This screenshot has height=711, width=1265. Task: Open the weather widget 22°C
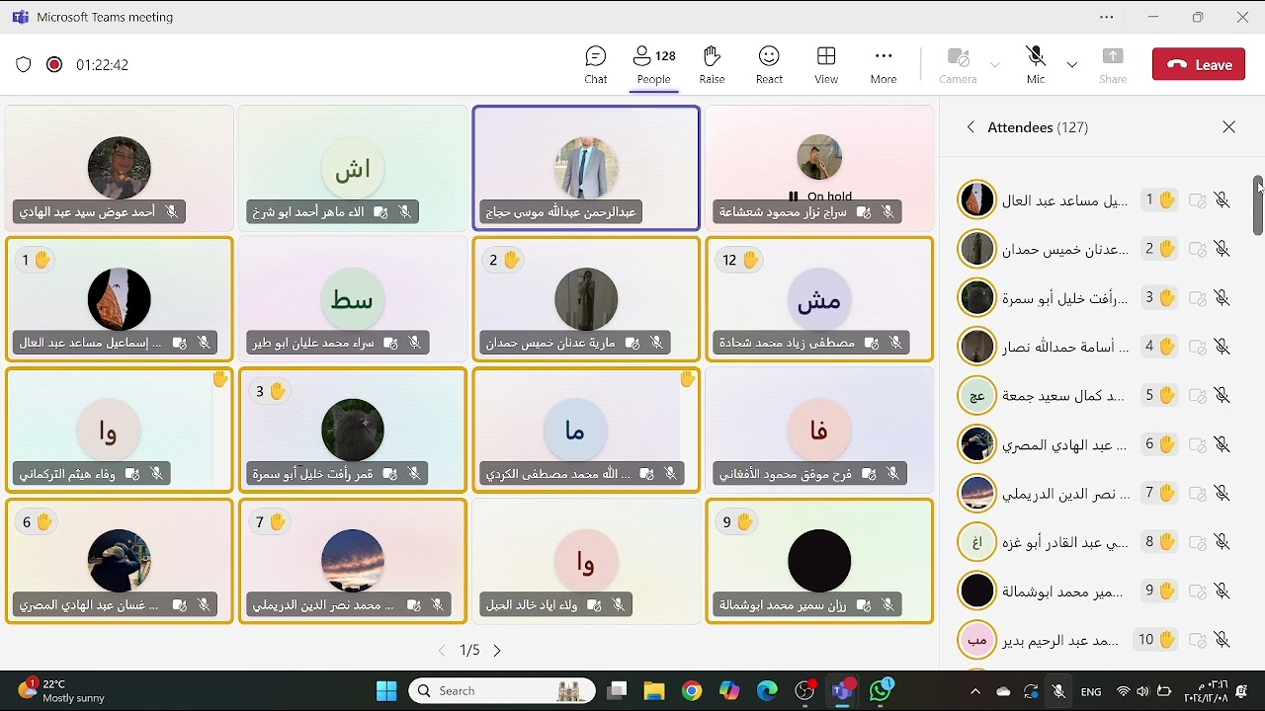(x=61, y=690)
